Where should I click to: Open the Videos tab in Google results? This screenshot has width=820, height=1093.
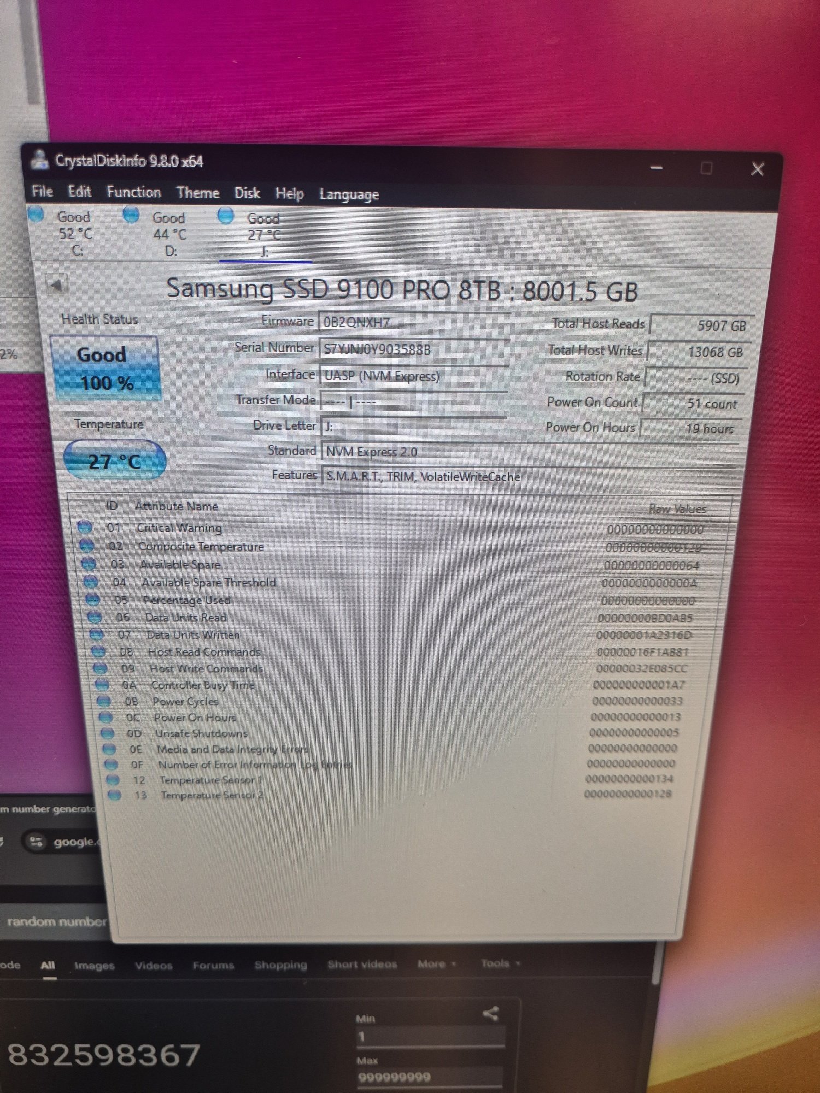154,966
